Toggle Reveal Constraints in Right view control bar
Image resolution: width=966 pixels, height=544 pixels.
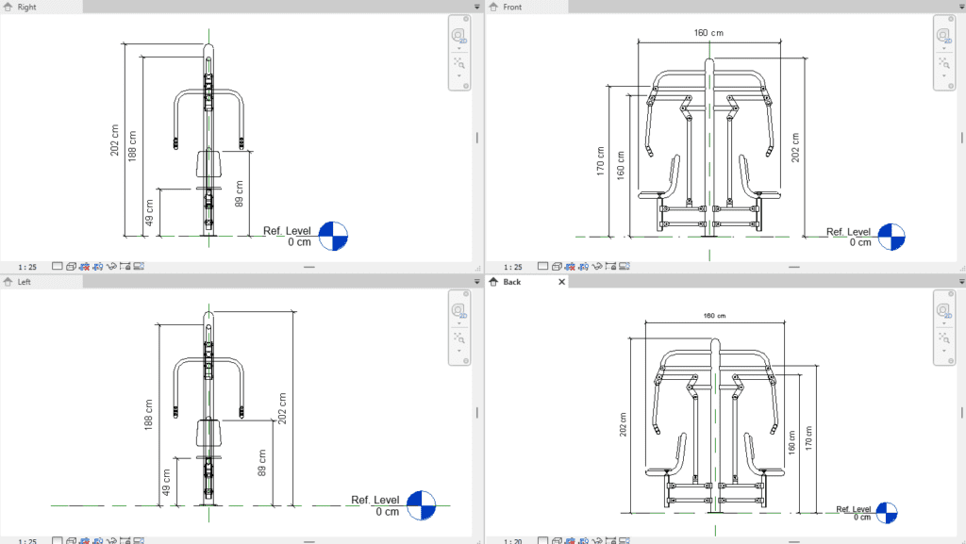tap(125, 266)
